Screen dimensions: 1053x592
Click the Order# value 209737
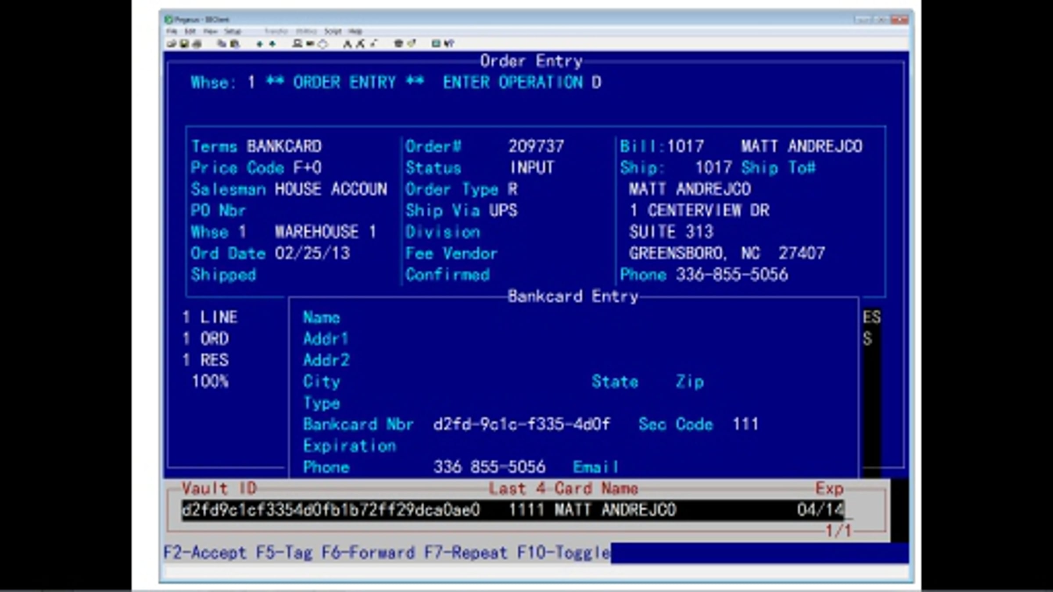tap(536, 146)
